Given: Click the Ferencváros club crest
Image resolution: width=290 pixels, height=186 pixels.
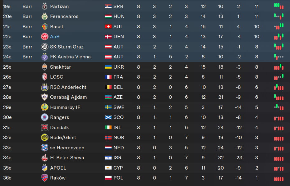Looking at the screenshot, I should pos(44,16).
